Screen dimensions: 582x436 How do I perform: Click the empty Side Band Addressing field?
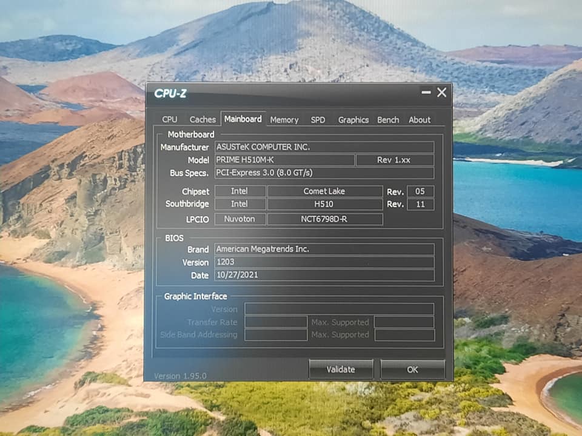[x=276, y=335]
